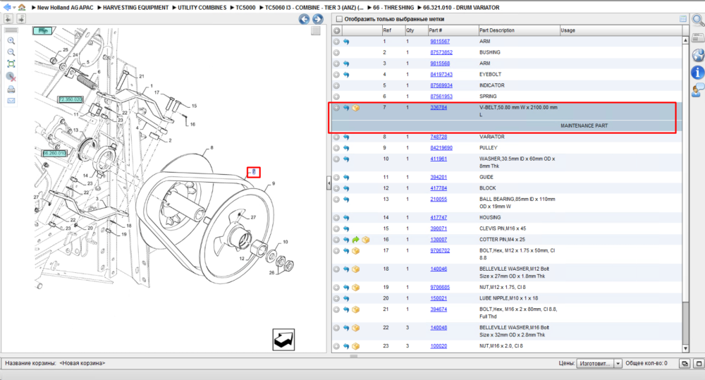Viewport: 705px width, 380px height.
Task: Open part number 210055 link
Action: (439, 200)
